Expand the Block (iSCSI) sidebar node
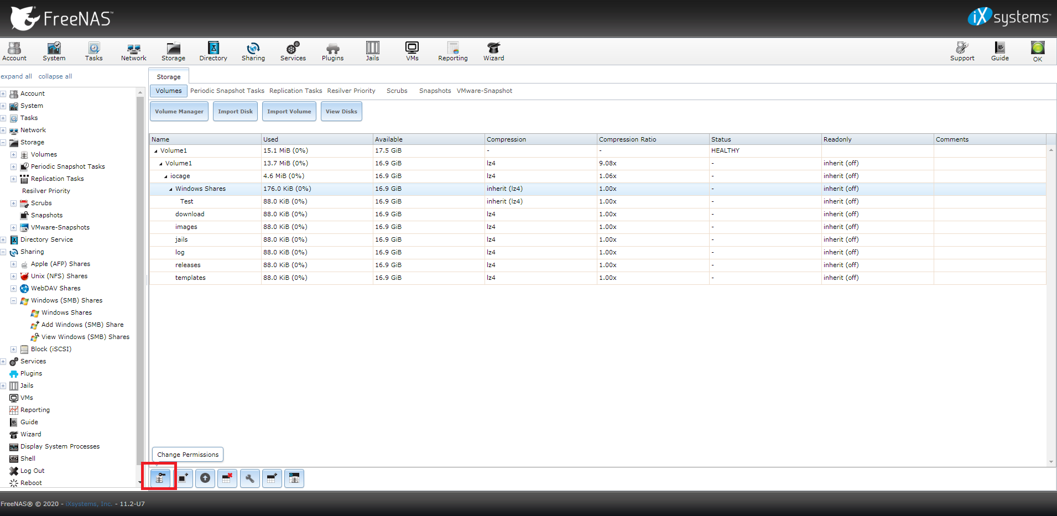 tap(14, 350)
